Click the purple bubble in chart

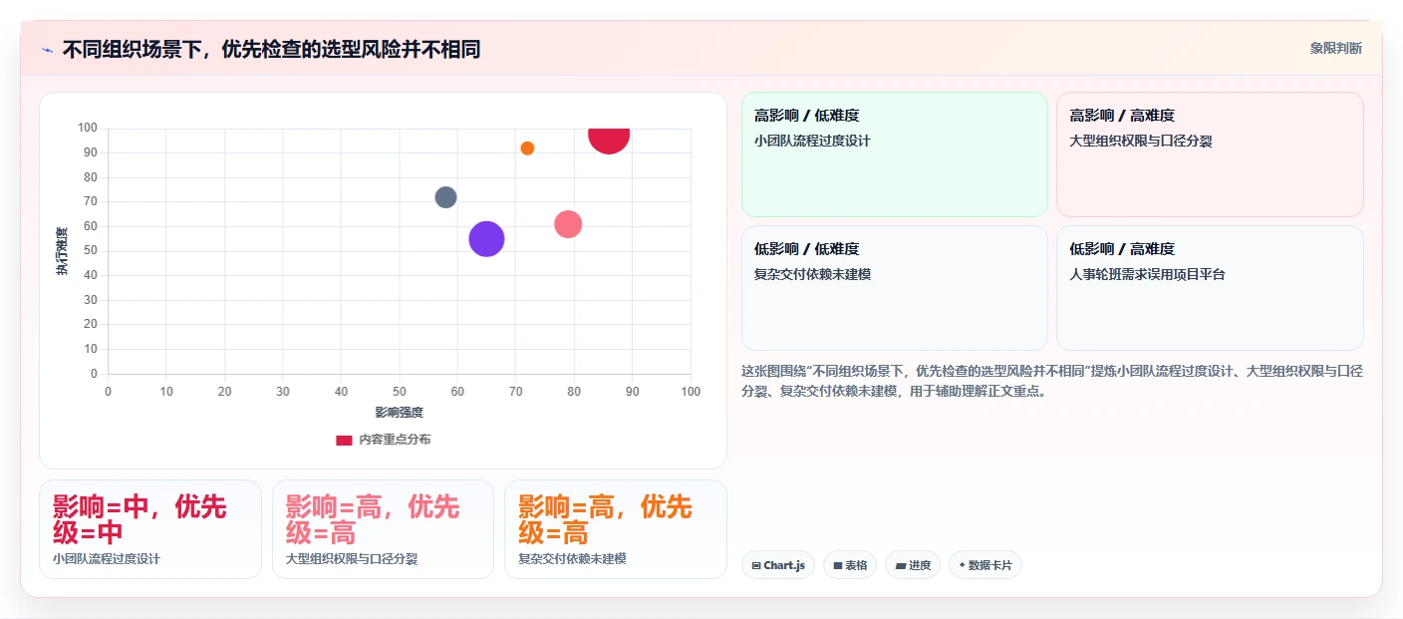point(486,239)
